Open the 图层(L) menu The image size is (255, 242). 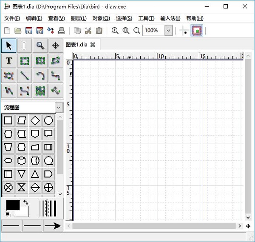(x=79, y=18)
